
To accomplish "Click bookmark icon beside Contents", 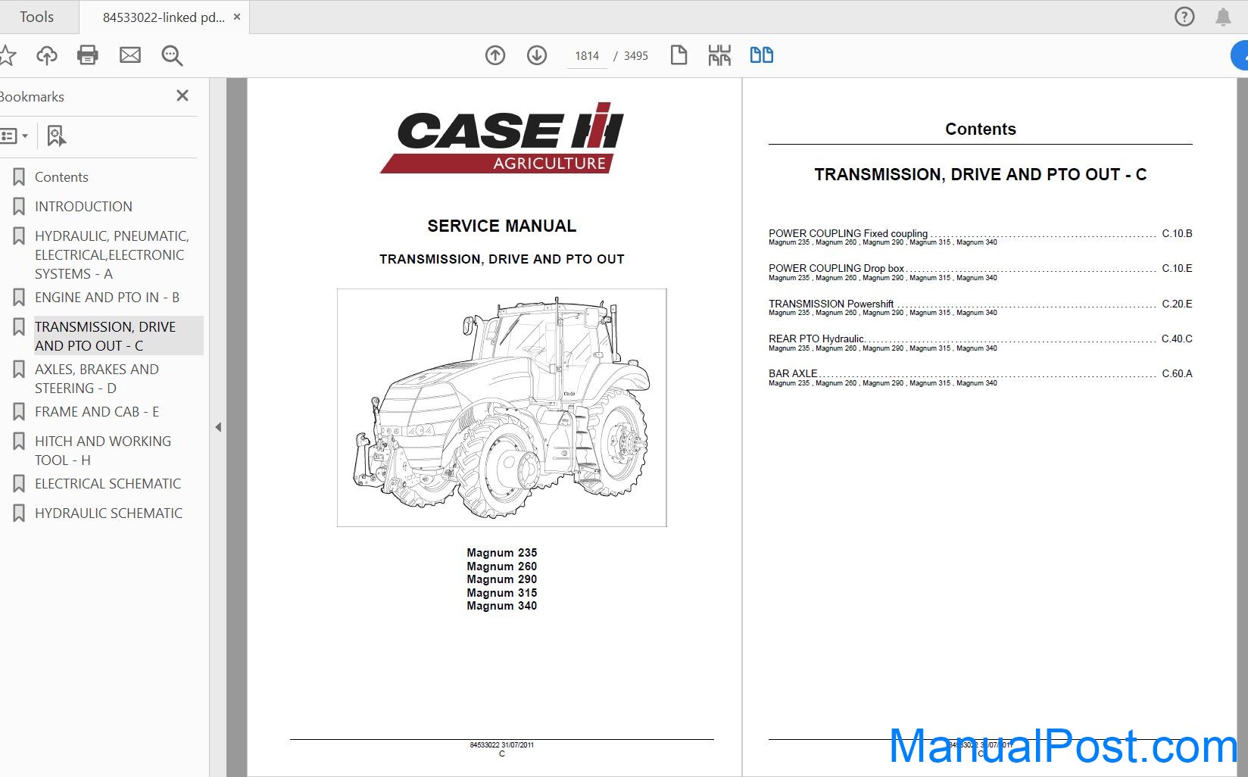I will click(19, 177).
